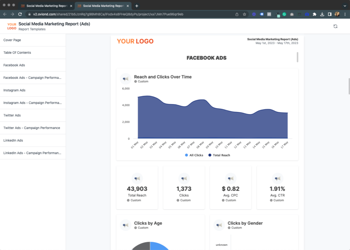Click the Clicks by Gender chart title
This screenshot has height=250, width=350.
(245, 223)
